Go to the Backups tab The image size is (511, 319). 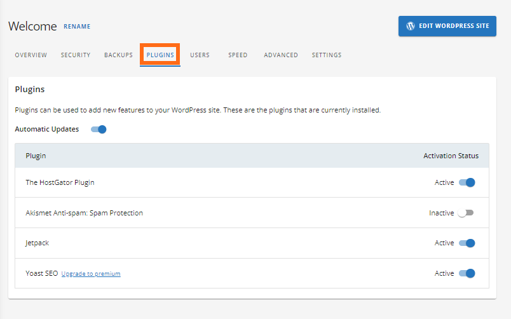coord(118,55)
